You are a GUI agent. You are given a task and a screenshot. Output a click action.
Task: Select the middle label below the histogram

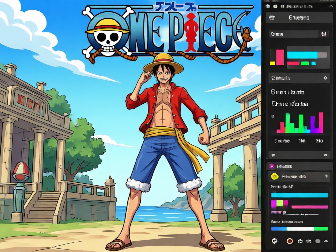tap(302, 141)
